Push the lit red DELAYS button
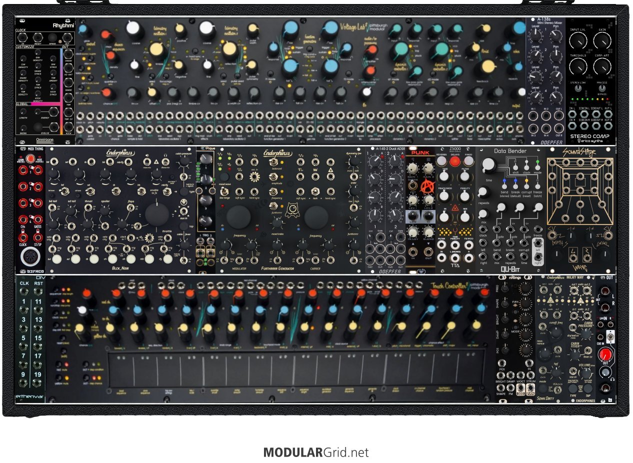 455,161
